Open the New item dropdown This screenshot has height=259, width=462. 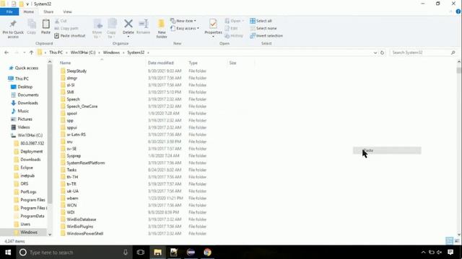pyautogui.click(x=183, y=21)
